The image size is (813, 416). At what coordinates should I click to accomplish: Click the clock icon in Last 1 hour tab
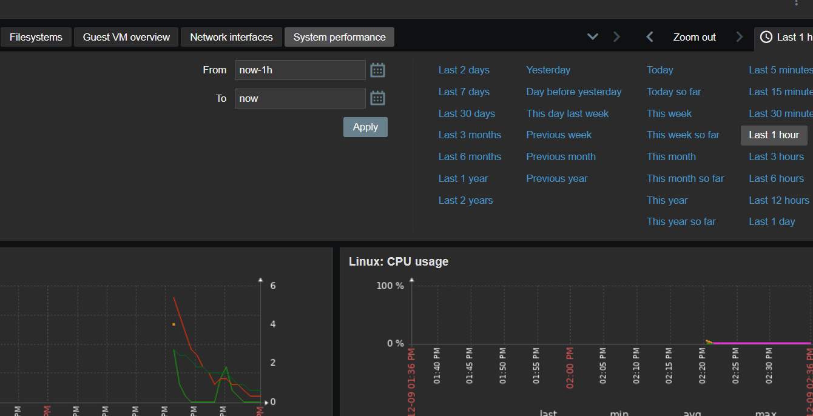[x=766, y=37]
